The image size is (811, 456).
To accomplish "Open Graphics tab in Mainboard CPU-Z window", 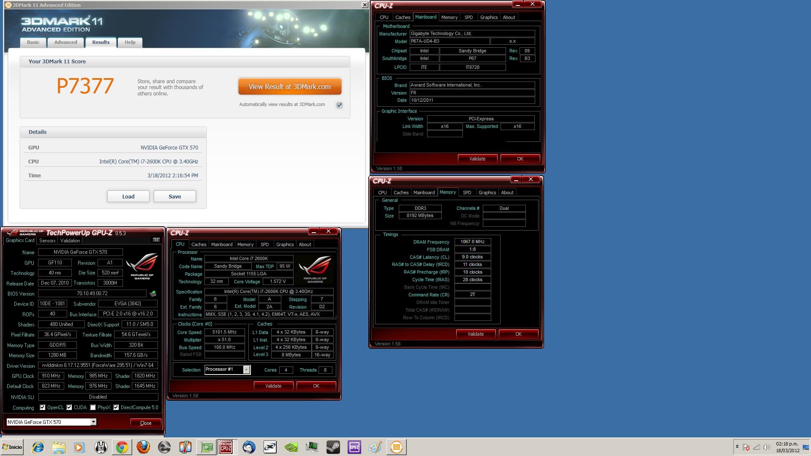I will [x=489, y=17].
